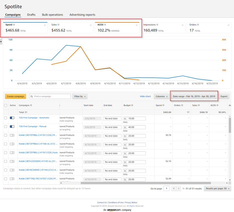
Task: Click the info icon next to Spend metric
Action: pyautogui.click(x=14, y=25)
